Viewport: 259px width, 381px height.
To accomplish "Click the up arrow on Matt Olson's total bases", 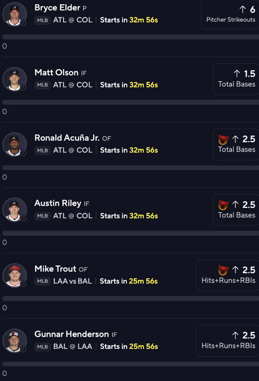I will (x=237, y=74).
